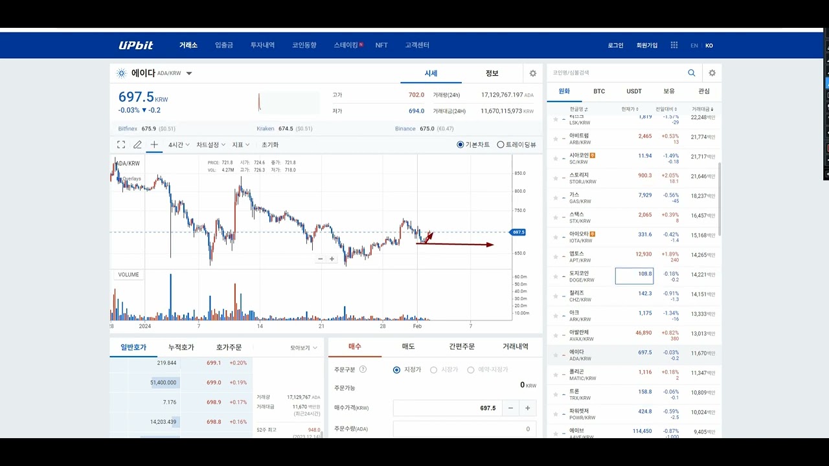This screenshot has height=466, width=829.
Task: Favorite star for TRX/KRW row
Action: pos(555,395)
